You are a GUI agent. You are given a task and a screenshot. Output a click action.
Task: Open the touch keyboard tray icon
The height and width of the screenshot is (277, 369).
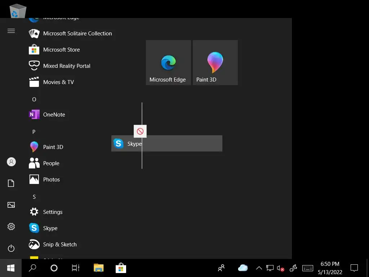pyautogui.click(x=308, y=268)
